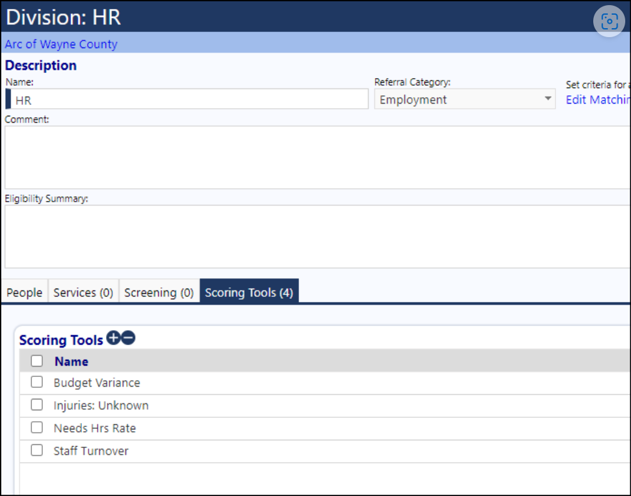This screenshot has width=631, height=496.
Task: Check the Needs Hrs Rate checkbox
Action: (36, 427)
